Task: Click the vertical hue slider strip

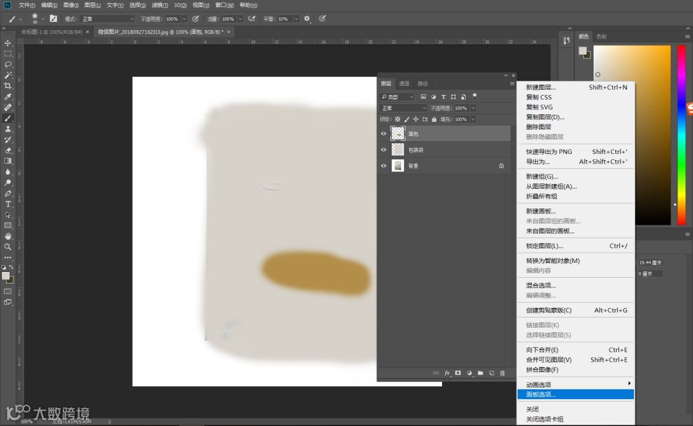Action: point(681,134)
